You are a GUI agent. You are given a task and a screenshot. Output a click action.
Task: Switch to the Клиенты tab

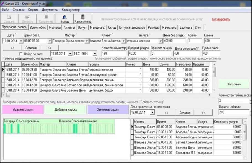point(69,28)
